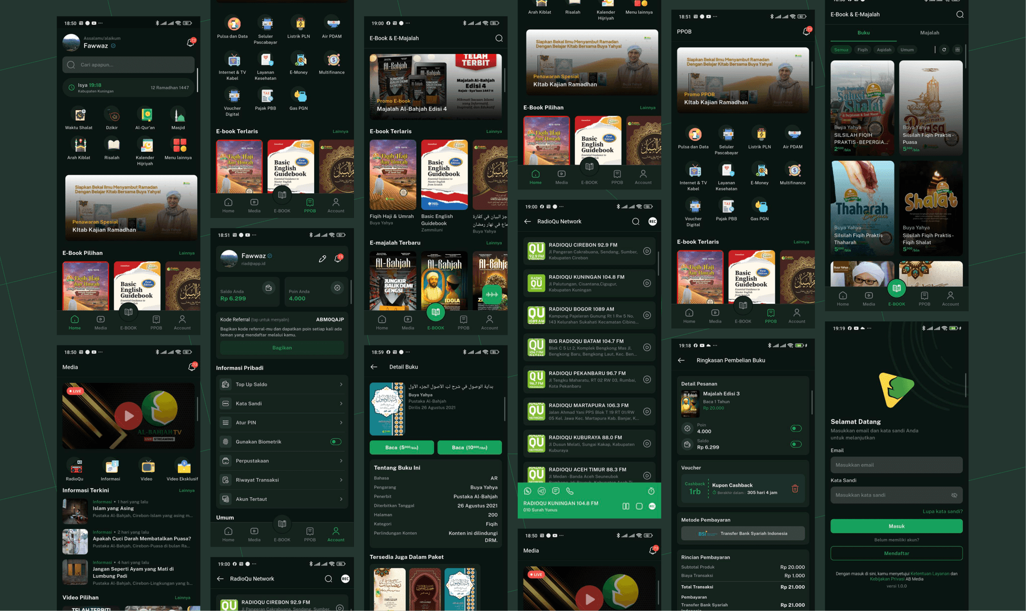The width and height of the screenshot is (1026, 611).
Task: Focus the Masukkan email input field
Action: tap(897, 465)
